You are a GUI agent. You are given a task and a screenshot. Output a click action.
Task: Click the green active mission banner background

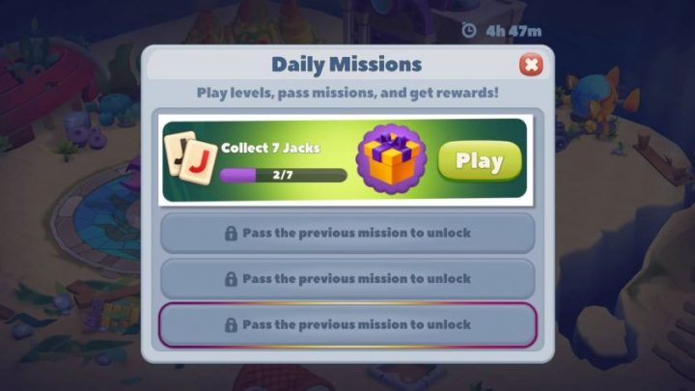(345, 158)
